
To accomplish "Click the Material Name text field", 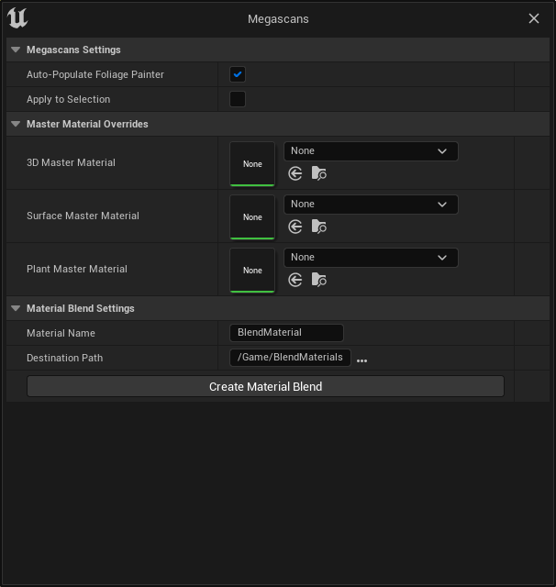I will (x=286, y=333).
